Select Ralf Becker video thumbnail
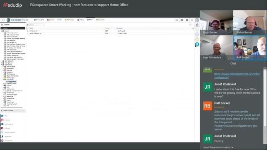Screen dimensions: 267x150 coord(250,47)
